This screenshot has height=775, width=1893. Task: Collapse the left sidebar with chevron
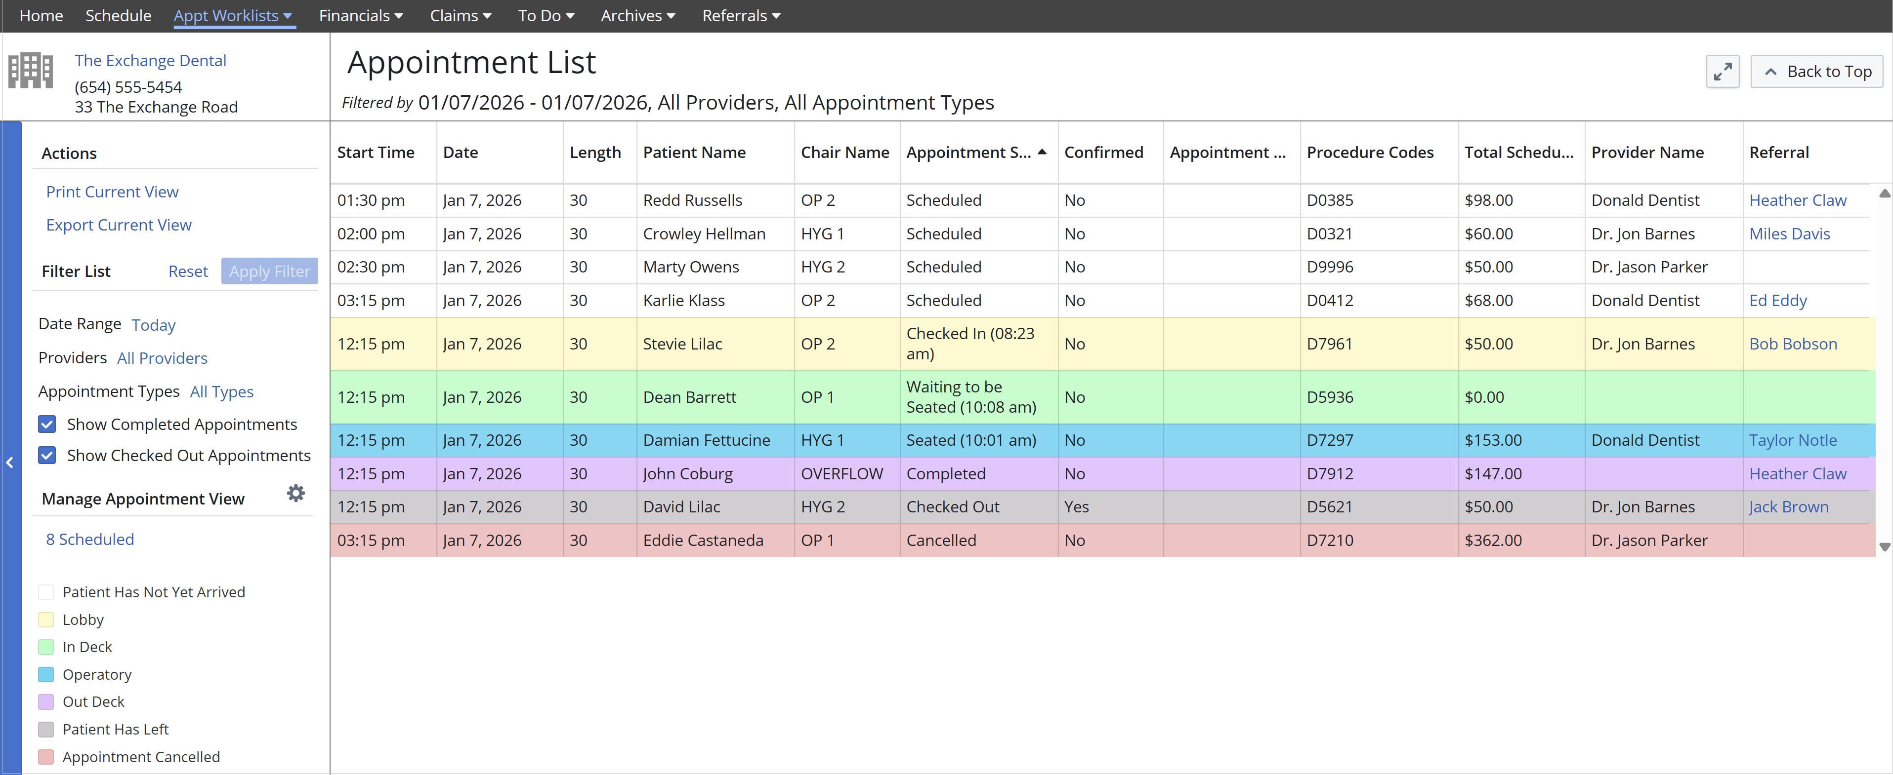pos(10,463)
